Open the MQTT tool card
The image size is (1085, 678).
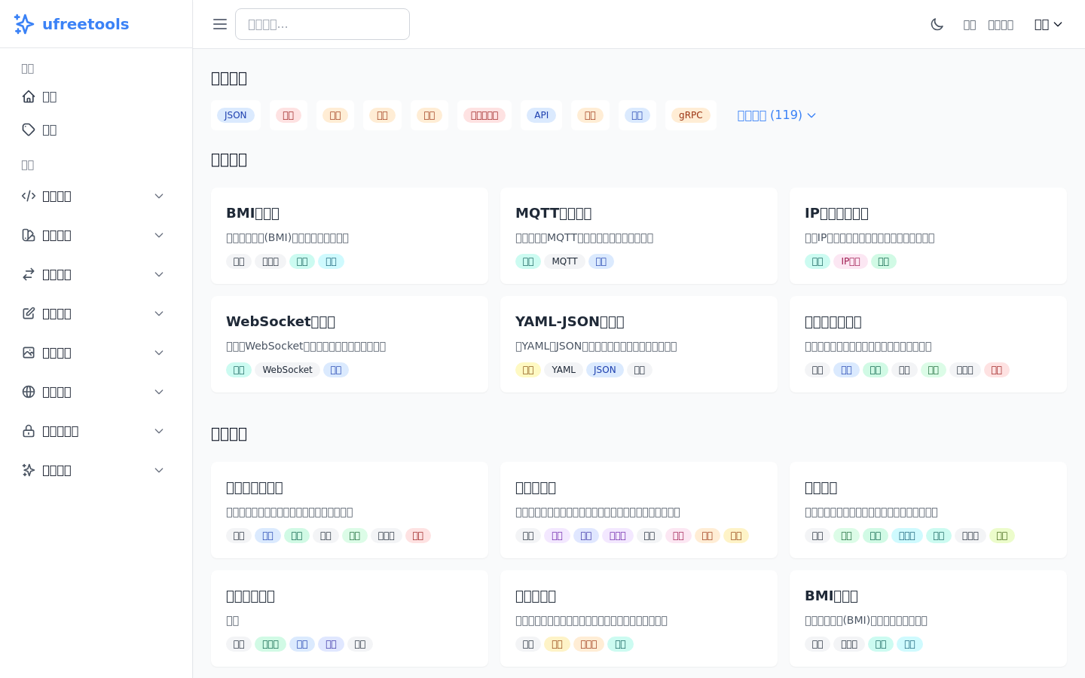pyautogui.click(x=639, y=236)
